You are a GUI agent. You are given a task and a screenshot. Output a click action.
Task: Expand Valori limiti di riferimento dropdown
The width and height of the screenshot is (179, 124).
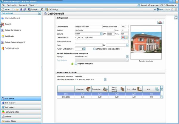point(105,79)
